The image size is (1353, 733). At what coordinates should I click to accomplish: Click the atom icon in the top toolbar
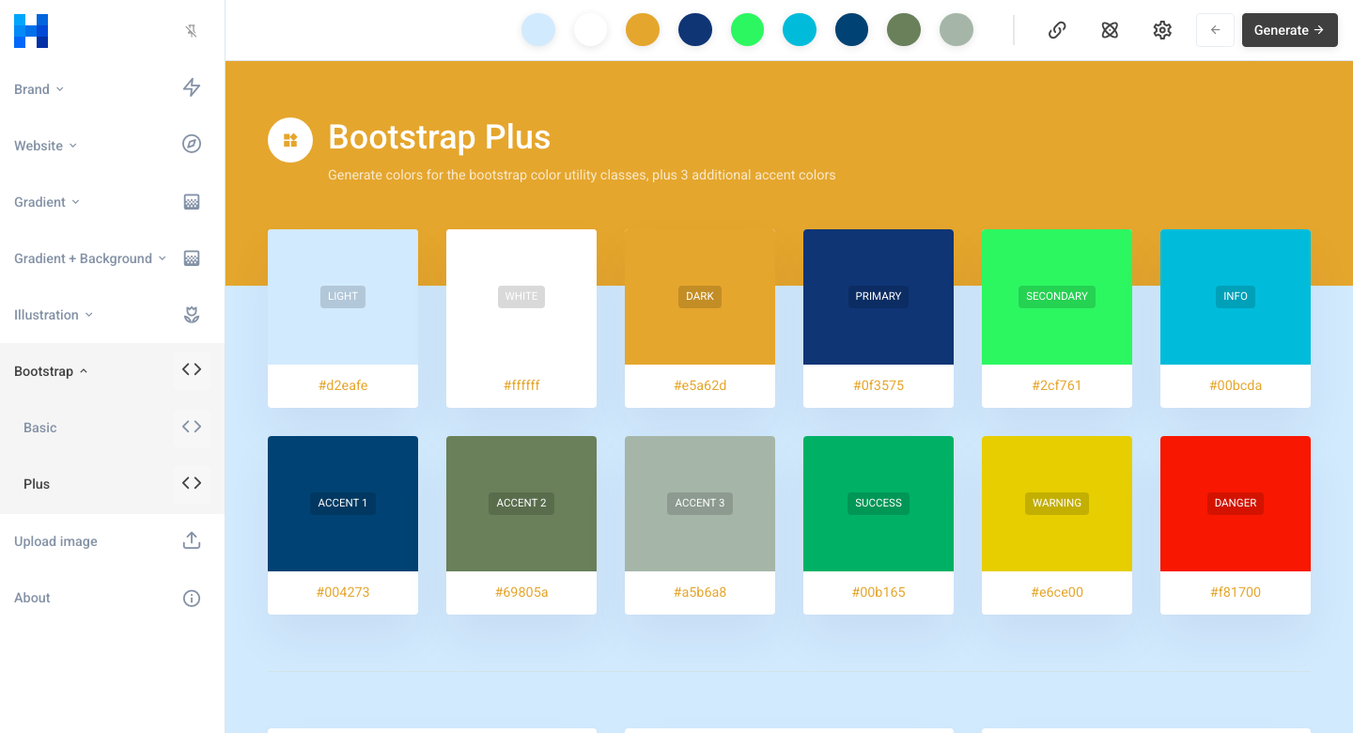coord(1110,30)
